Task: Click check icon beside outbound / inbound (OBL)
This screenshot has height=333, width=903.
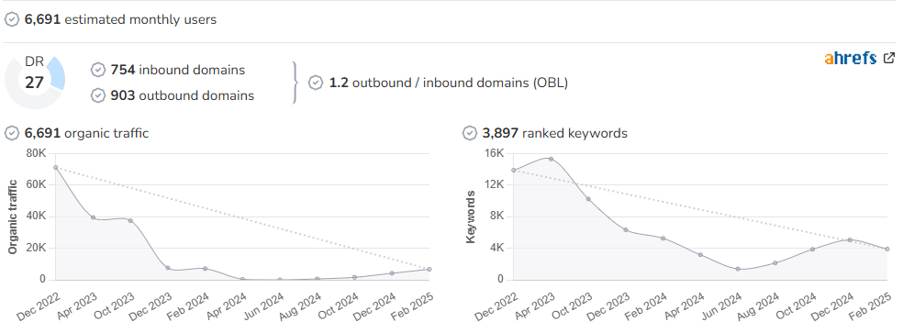Action: [316, 83]
